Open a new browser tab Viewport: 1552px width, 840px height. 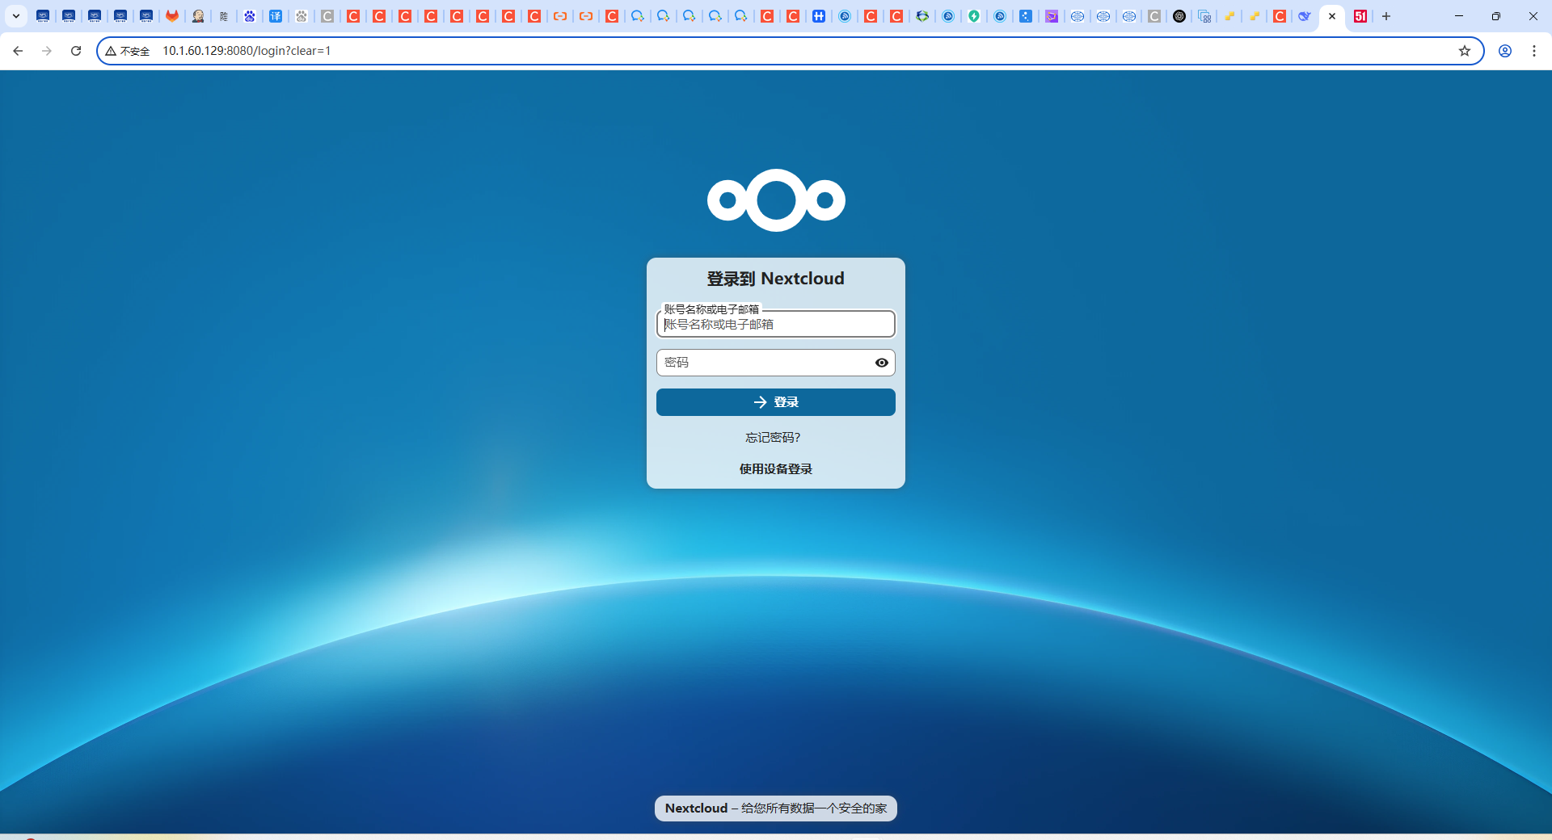click(x=1386, y=16)
